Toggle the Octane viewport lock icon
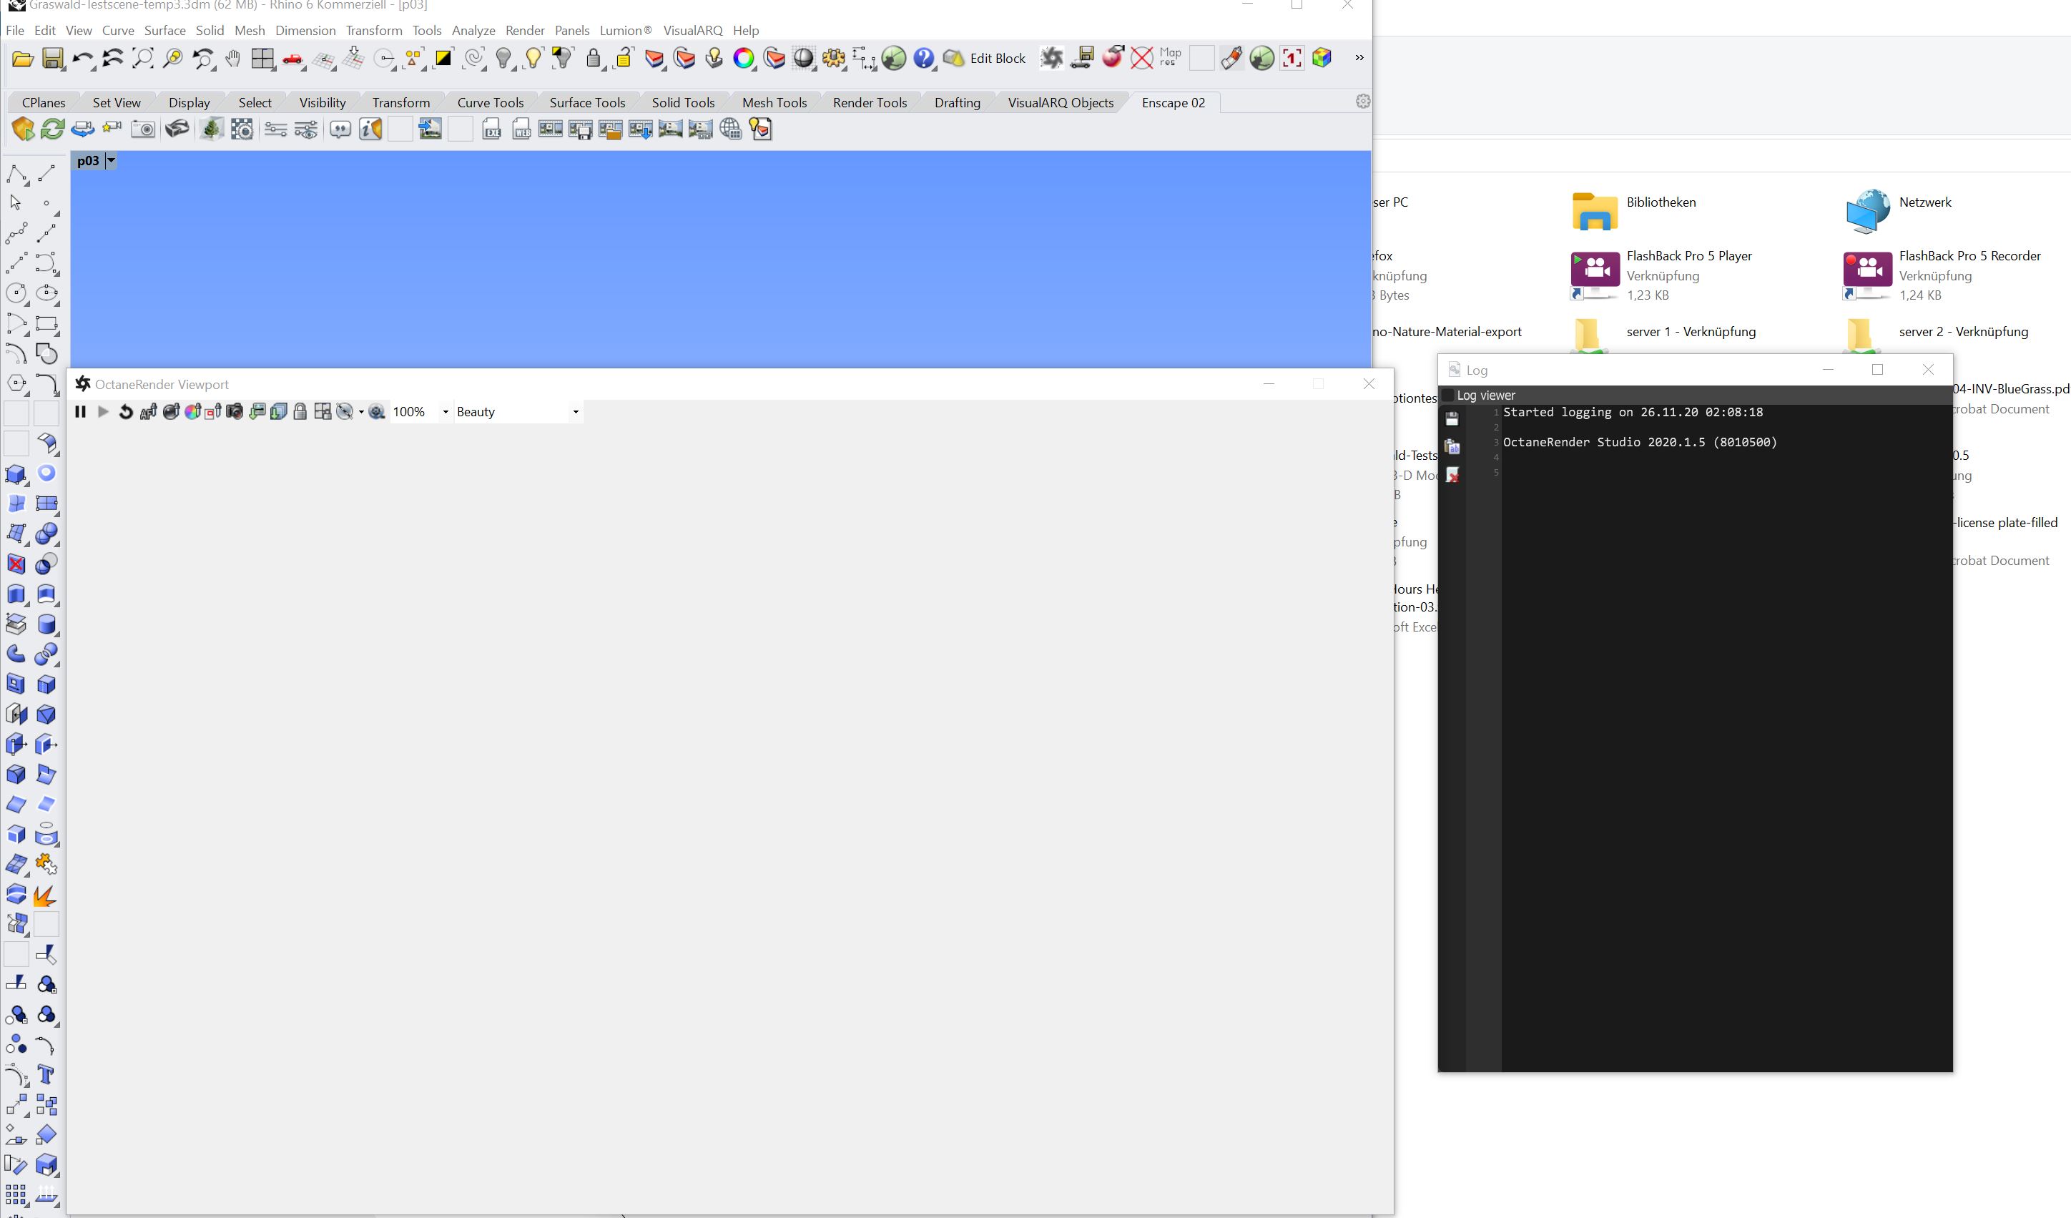 (x=300, y=412)
